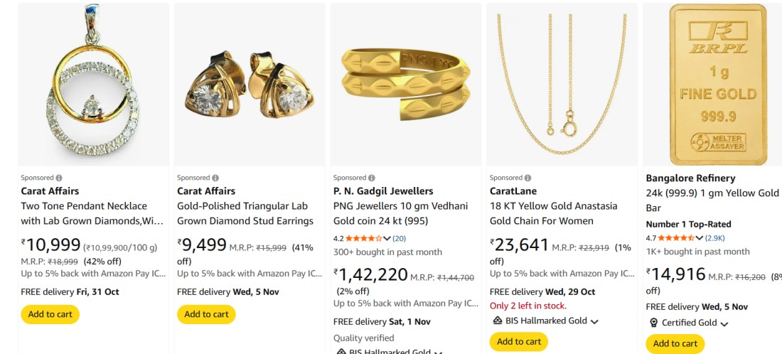
Task: Add Triangular Diamond Stud Earrings to cart
Action: [x=206, y=314]
